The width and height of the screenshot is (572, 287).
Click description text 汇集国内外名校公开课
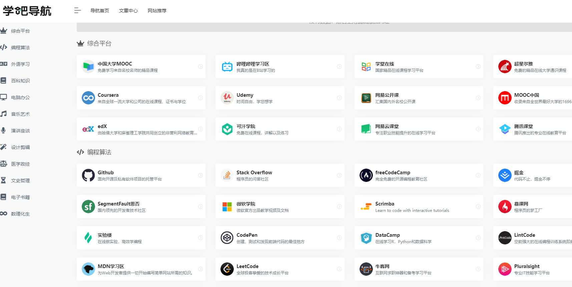pyautogui.click(x=395, y=101)
